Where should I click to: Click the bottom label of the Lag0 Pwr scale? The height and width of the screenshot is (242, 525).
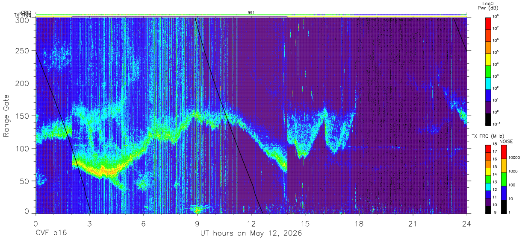(x=497, y=124)
